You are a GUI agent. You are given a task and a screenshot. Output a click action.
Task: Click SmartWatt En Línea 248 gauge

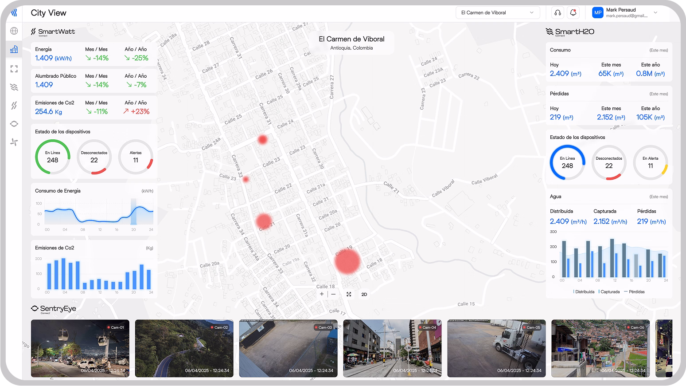(53, 157)
